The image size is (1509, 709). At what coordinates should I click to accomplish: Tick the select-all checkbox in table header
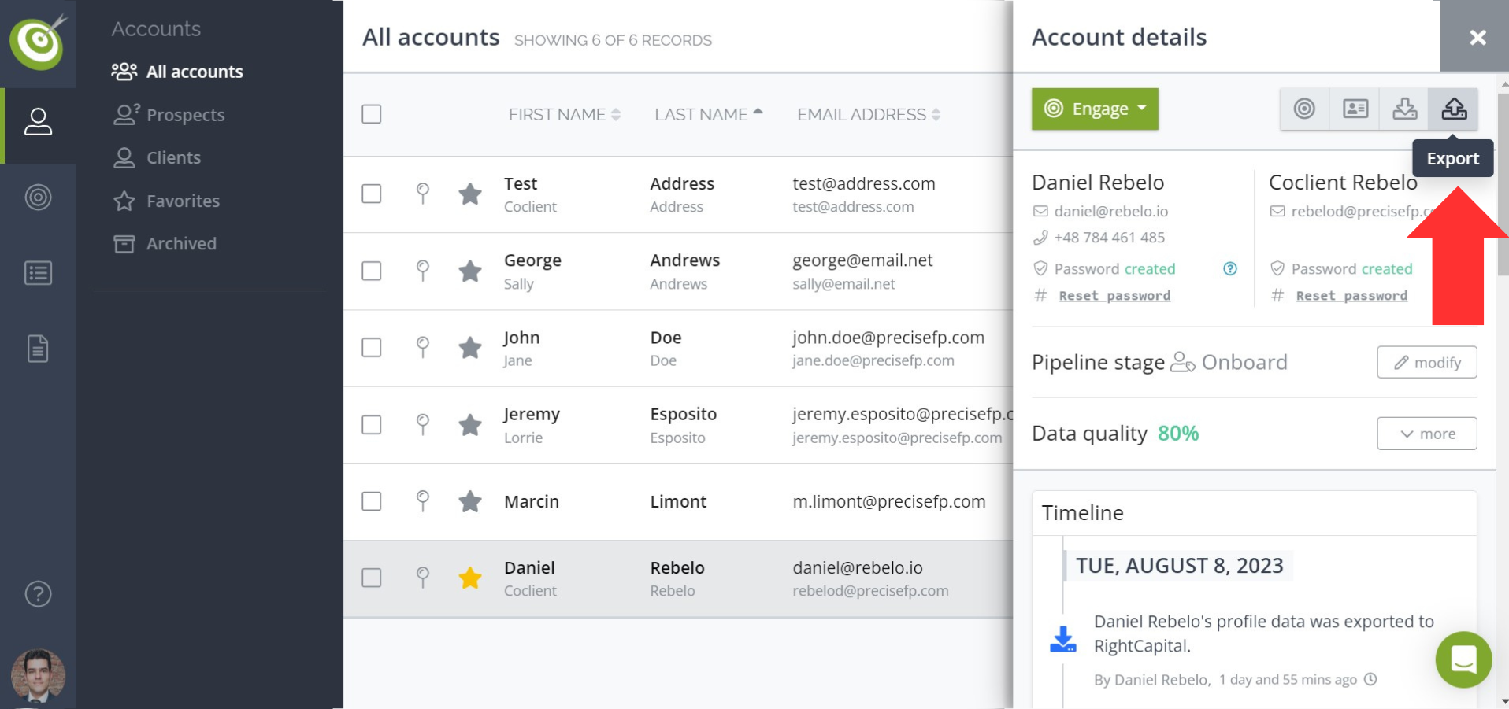pyautogui.click(x=372, y=114)
